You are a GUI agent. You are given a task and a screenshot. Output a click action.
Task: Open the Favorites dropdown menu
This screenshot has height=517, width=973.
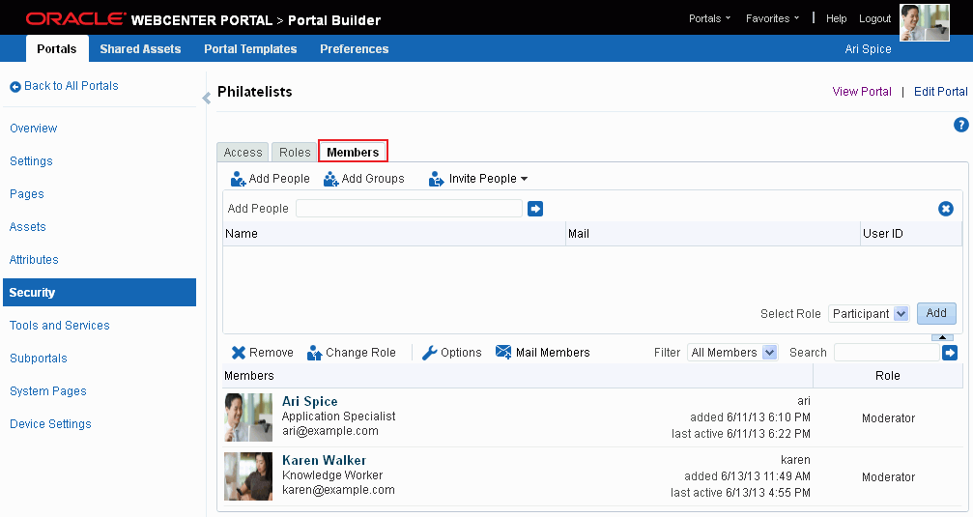point(773,18)
